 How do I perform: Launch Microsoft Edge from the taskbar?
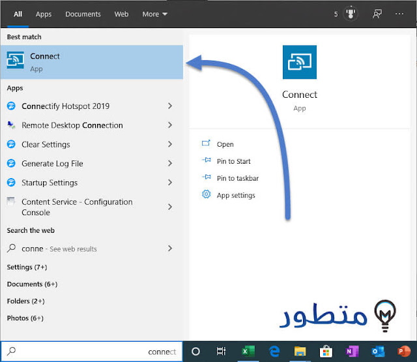(274, 352)
